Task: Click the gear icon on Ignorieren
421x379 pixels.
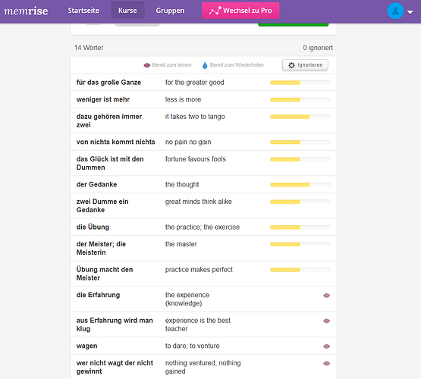Action: click(291, 65)
